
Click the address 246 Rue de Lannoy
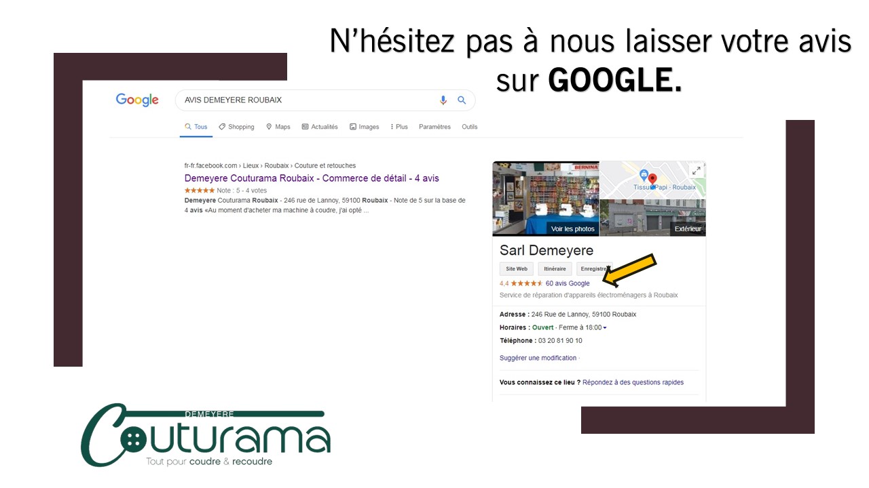pyautogui.click(x=584, y=314)
